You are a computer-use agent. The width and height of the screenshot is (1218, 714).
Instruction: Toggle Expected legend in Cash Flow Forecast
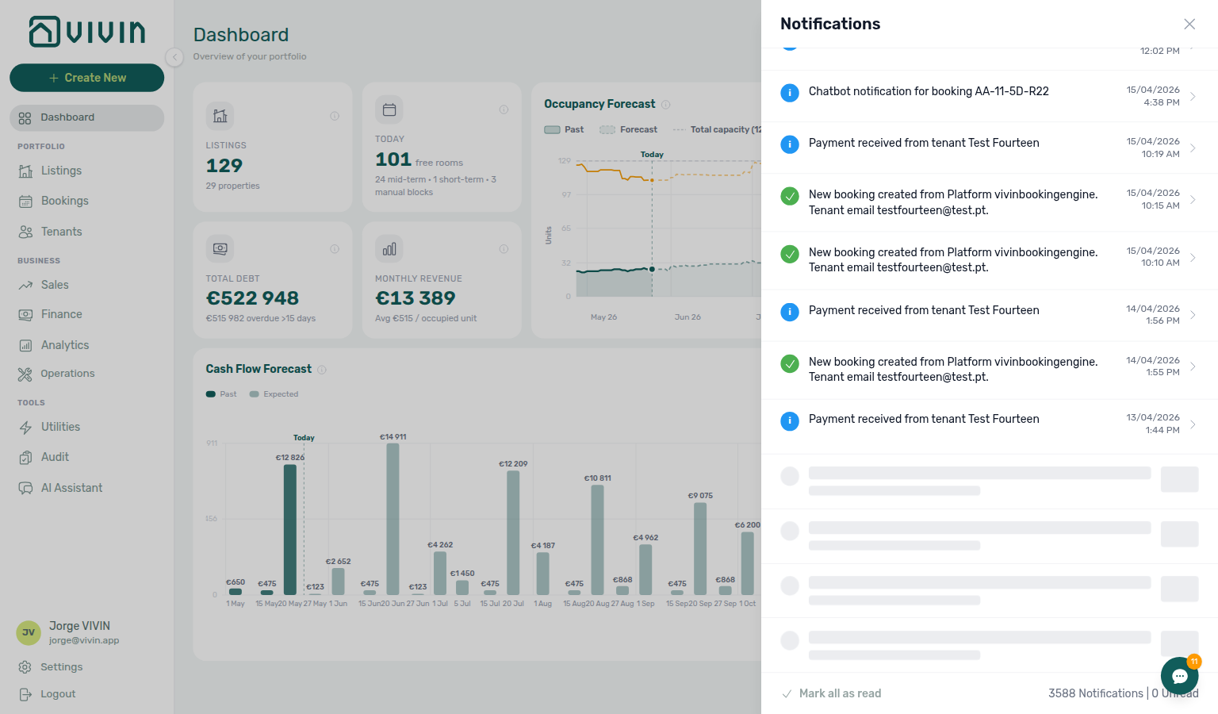(274, 394)
